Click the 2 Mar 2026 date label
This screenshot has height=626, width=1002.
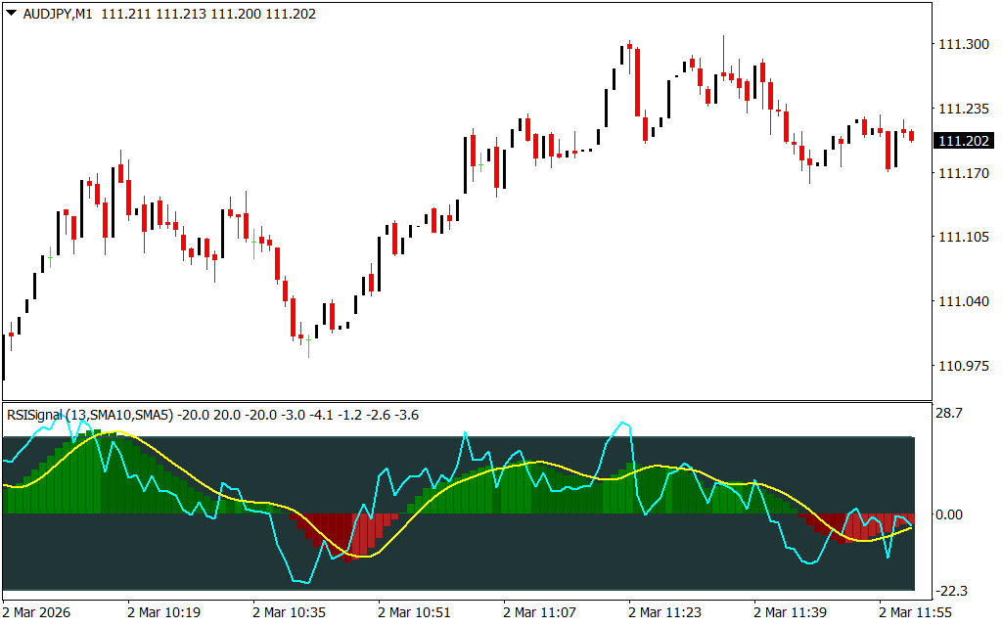pos(39,612)
